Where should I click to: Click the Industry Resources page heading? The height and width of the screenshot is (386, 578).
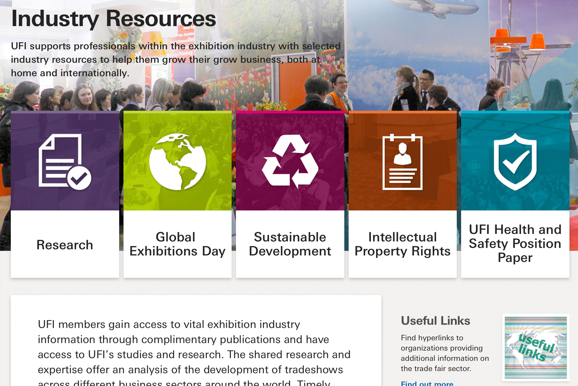(113, 18)
